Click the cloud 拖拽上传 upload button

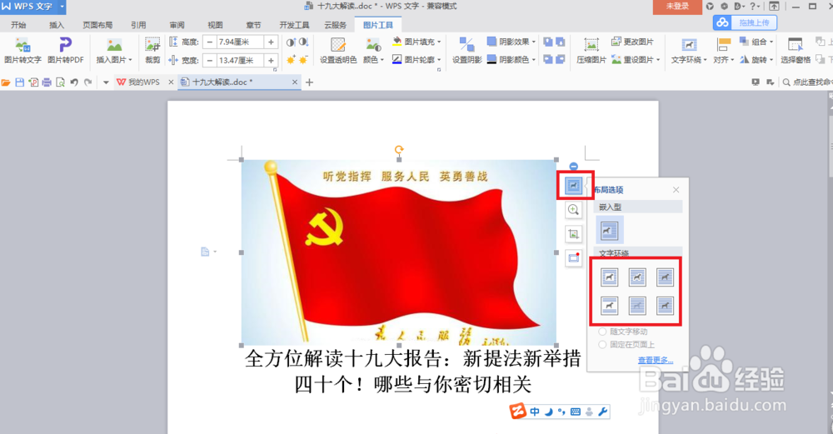click(745, 22)
